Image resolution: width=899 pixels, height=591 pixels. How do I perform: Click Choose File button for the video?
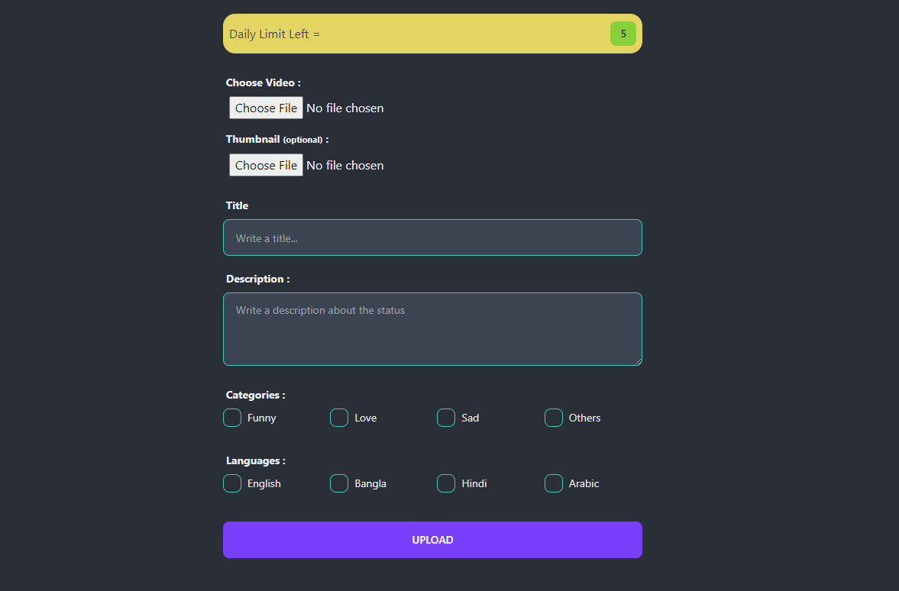pos(266,108)
